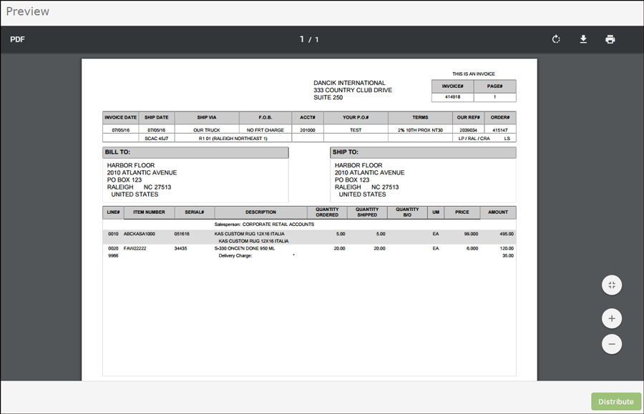Image resolution: width=644 pixels, height=414 pixels.
Task: Rotate the PDF document clockwise
Action: [x=556, y=39]
